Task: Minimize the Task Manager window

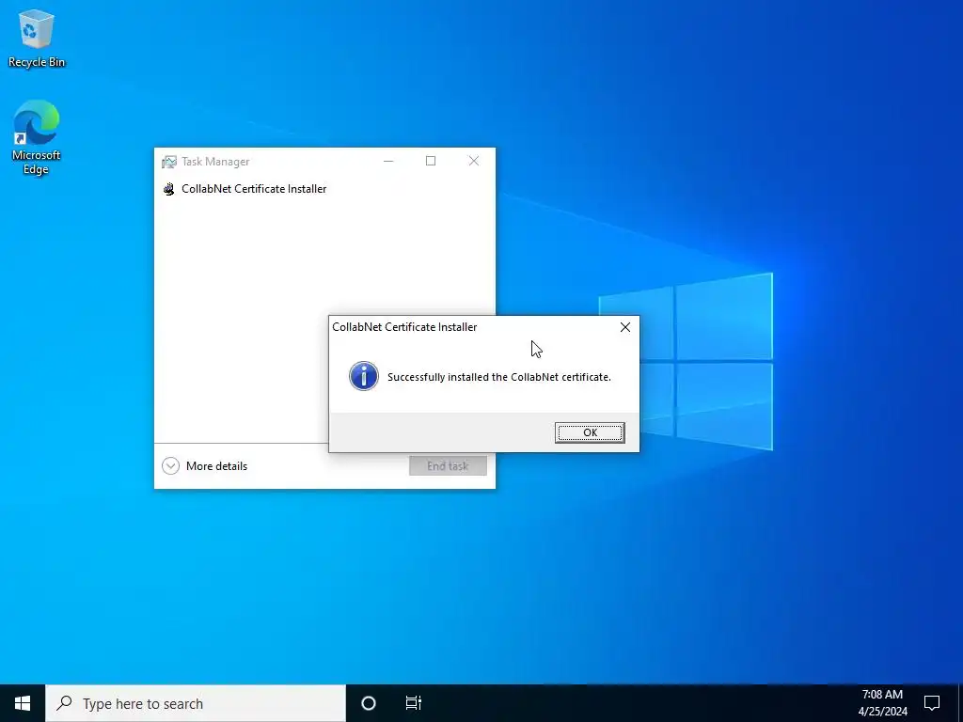Action: click(388, 162)
